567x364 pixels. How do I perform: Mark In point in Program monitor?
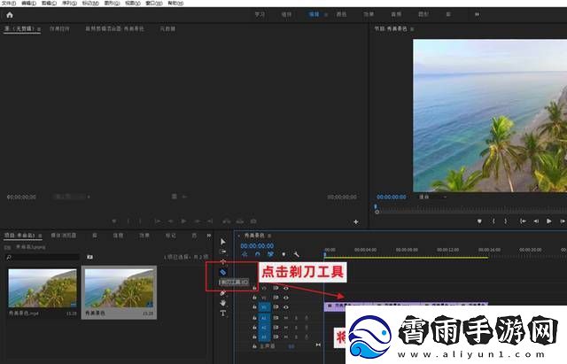click(x=493, y=221)
